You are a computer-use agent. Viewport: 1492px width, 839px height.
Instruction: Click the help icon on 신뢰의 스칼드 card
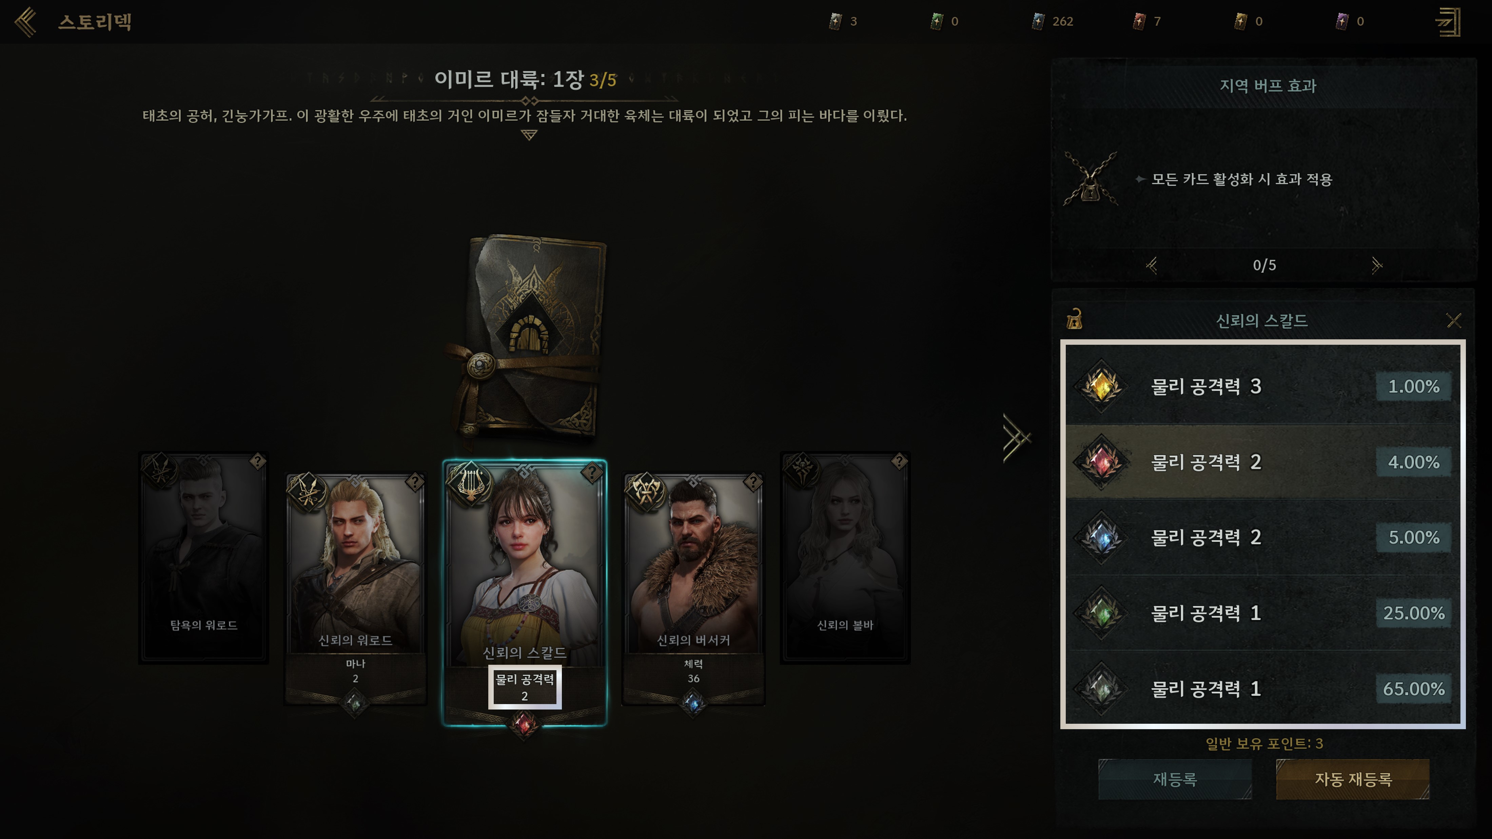pos(591,473)
